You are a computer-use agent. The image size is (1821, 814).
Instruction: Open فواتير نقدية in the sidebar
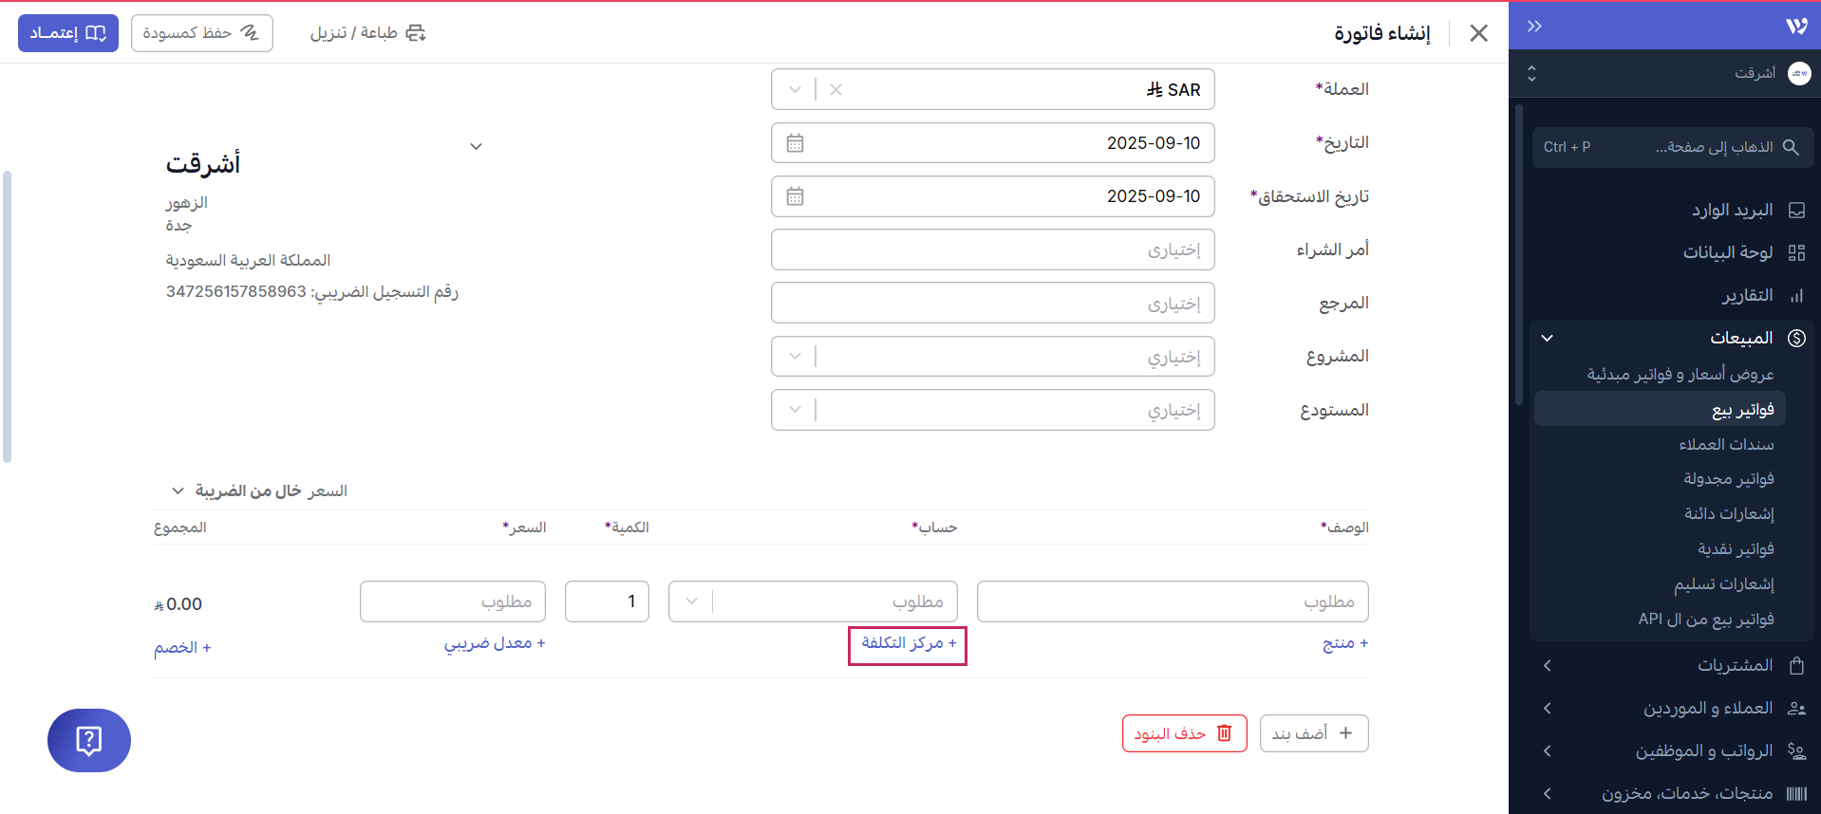point(1736,548)
